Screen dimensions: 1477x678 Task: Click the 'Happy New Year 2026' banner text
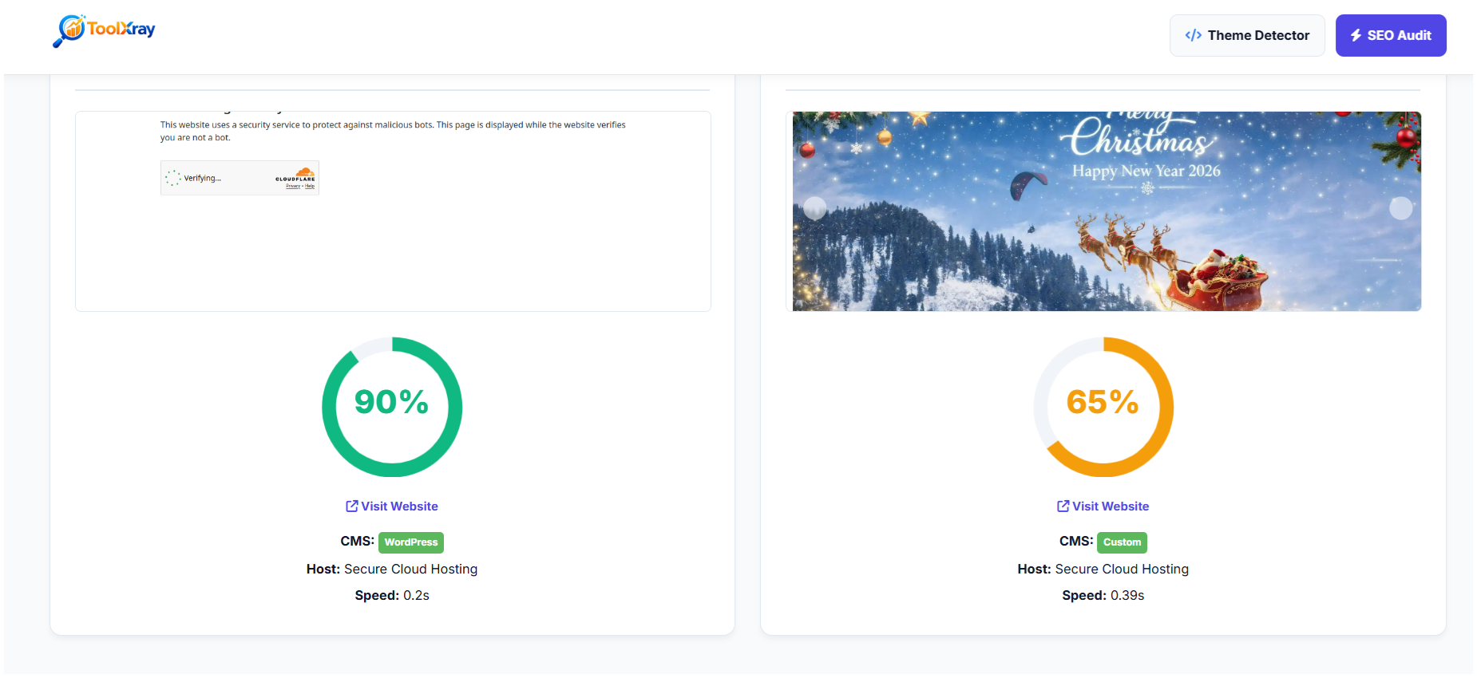click(1146, 171)
